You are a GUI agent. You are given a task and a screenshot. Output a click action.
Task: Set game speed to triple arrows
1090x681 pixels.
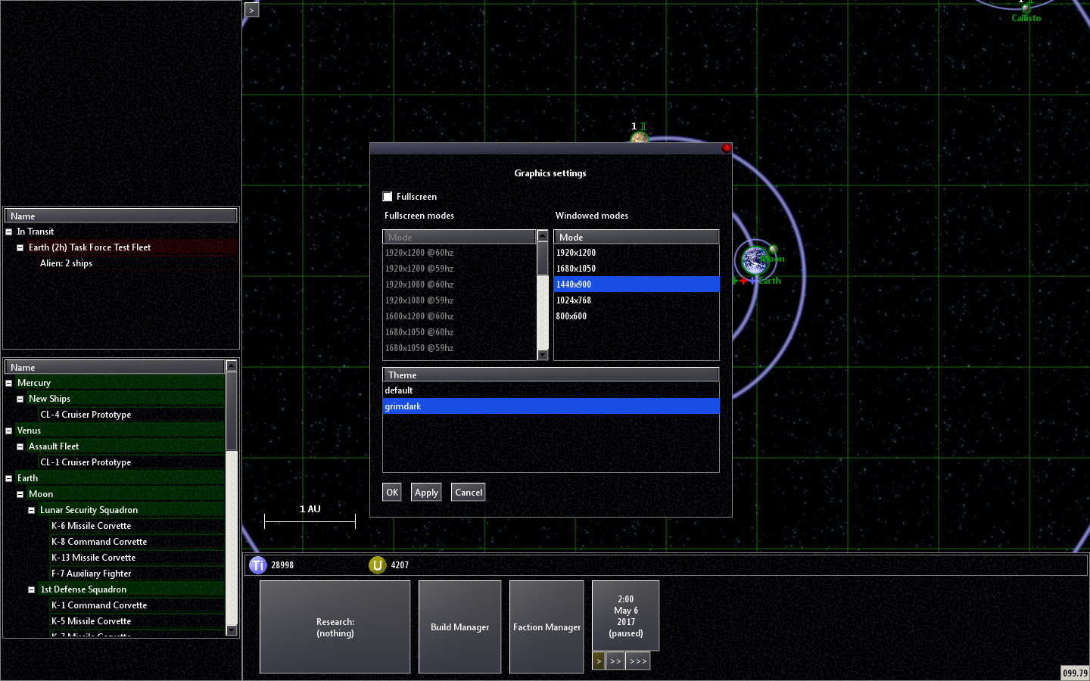pos(638,661)
